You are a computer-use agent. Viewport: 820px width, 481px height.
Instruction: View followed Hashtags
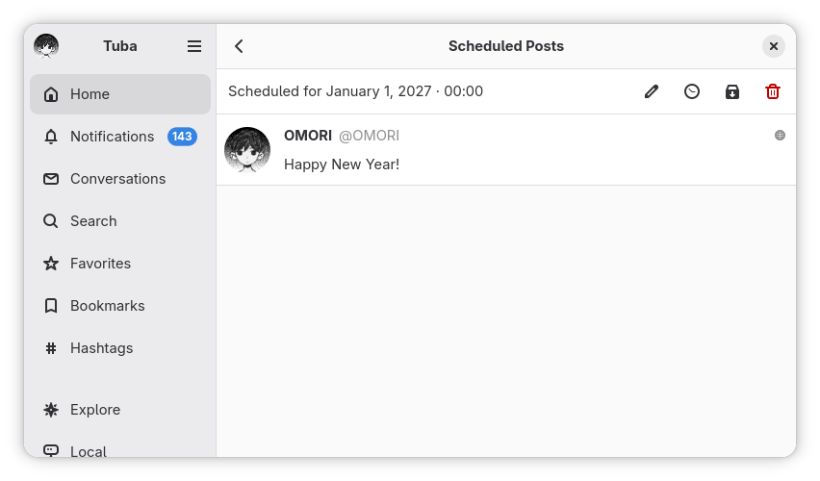(x=120, y=348)
